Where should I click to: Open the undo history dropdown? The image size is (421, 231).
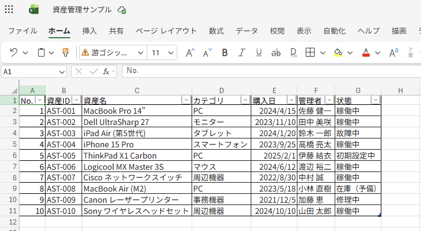coord(25,52)
